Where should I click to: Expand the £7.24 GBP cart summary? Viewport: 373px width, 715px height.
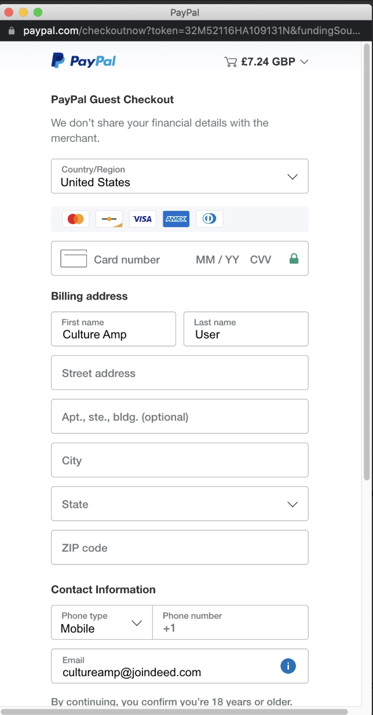266,62
